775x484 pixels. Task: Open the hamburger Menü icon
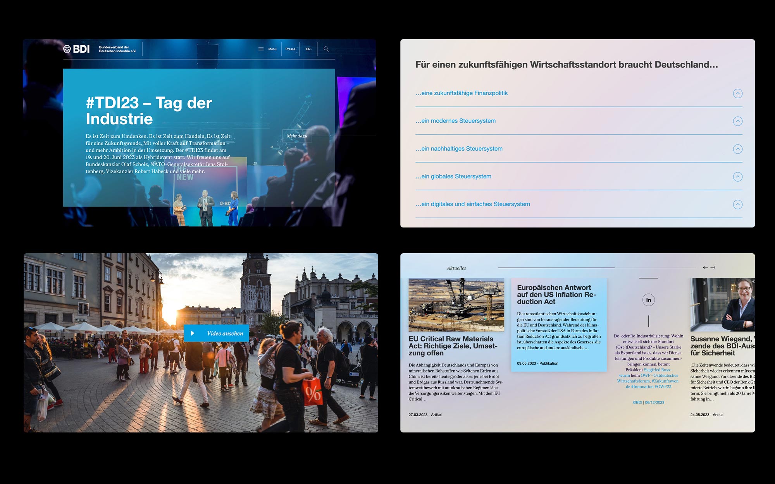click(x=261, y=49)
